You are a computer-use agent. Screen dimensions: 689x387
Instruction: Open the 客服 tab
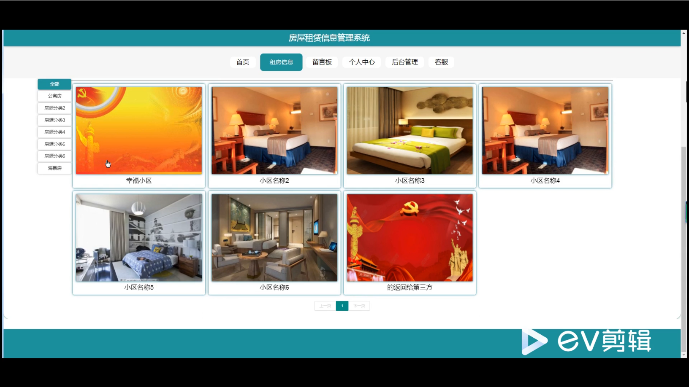[x=441, y=62]
